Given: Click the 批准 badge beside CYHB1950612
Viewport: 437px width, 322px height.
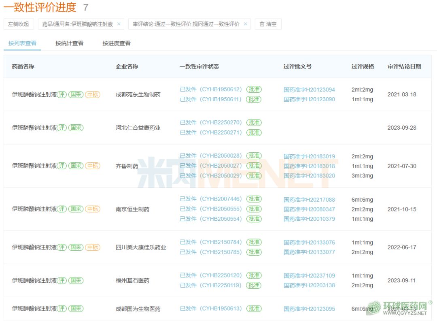Looking at the screenshot, I should [x=254, y=90].
